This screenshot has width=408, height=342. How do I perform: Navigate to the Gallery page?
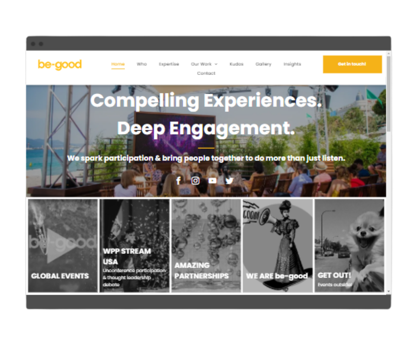263,64
